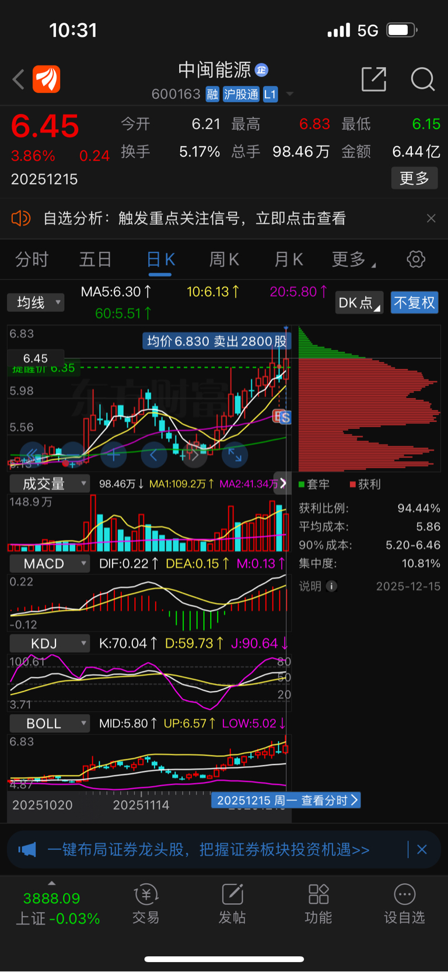Open 一键布局证券龙头股 promotion link

click(x=209, y=849)
